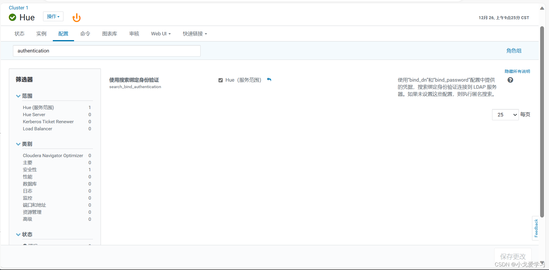
Task: Click the 保存更改 button
Action: click(x=513, y=256)
